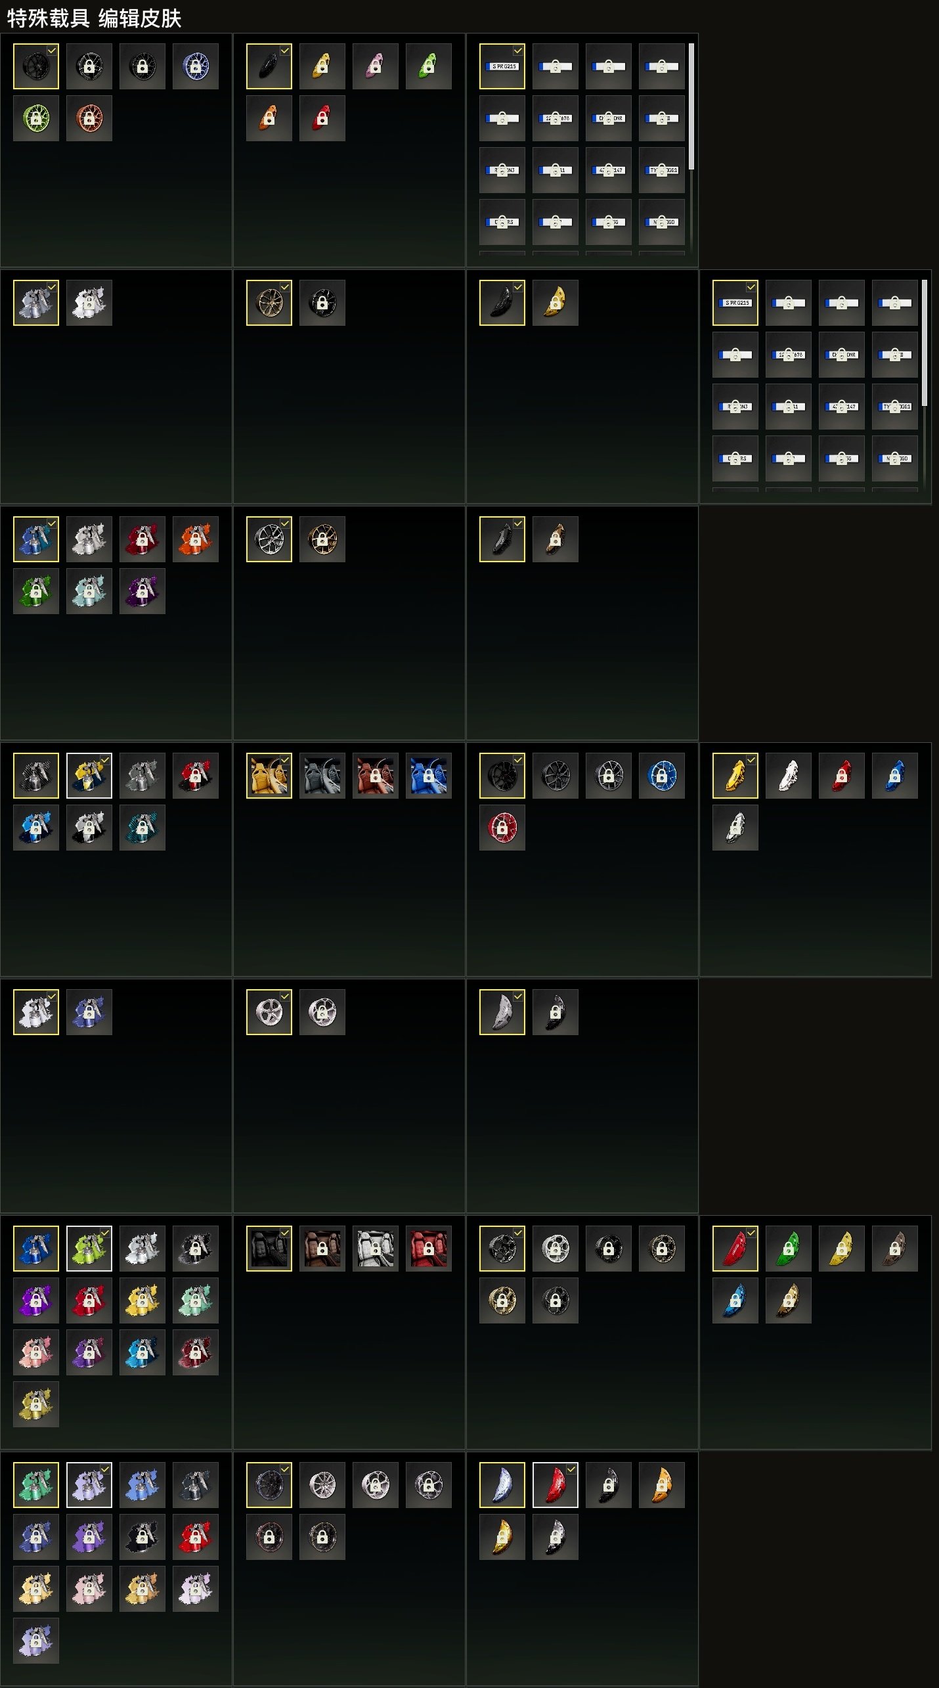Choose the locked orange spray paint color
Screen dimensions: 939x1688
[x=196, y=539]
